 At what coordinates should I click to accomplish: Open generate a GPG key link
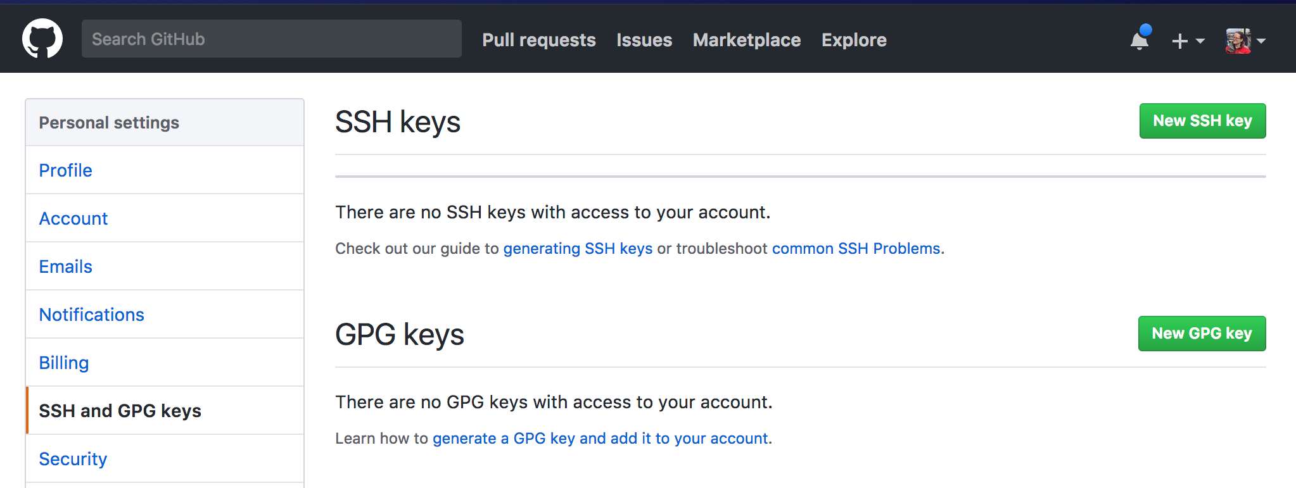[600, 439]
